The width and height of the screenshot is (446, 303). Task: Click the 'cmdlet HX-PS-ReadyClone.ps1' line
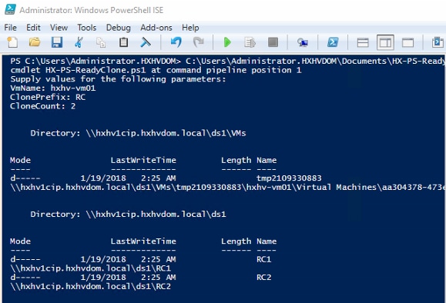tap(156, 70)
